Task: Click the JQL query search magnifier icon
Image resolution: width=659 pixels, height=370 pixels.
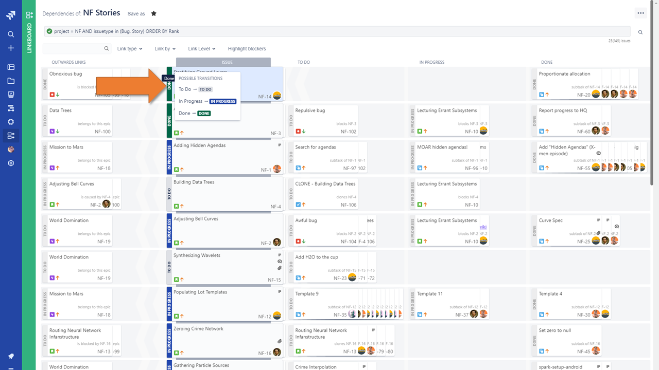Action: point(640,32)
